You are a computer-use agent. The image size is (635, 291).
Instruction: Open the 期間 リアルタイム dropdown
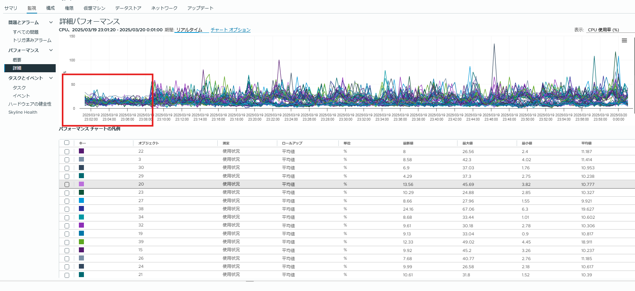pos(192,30)
